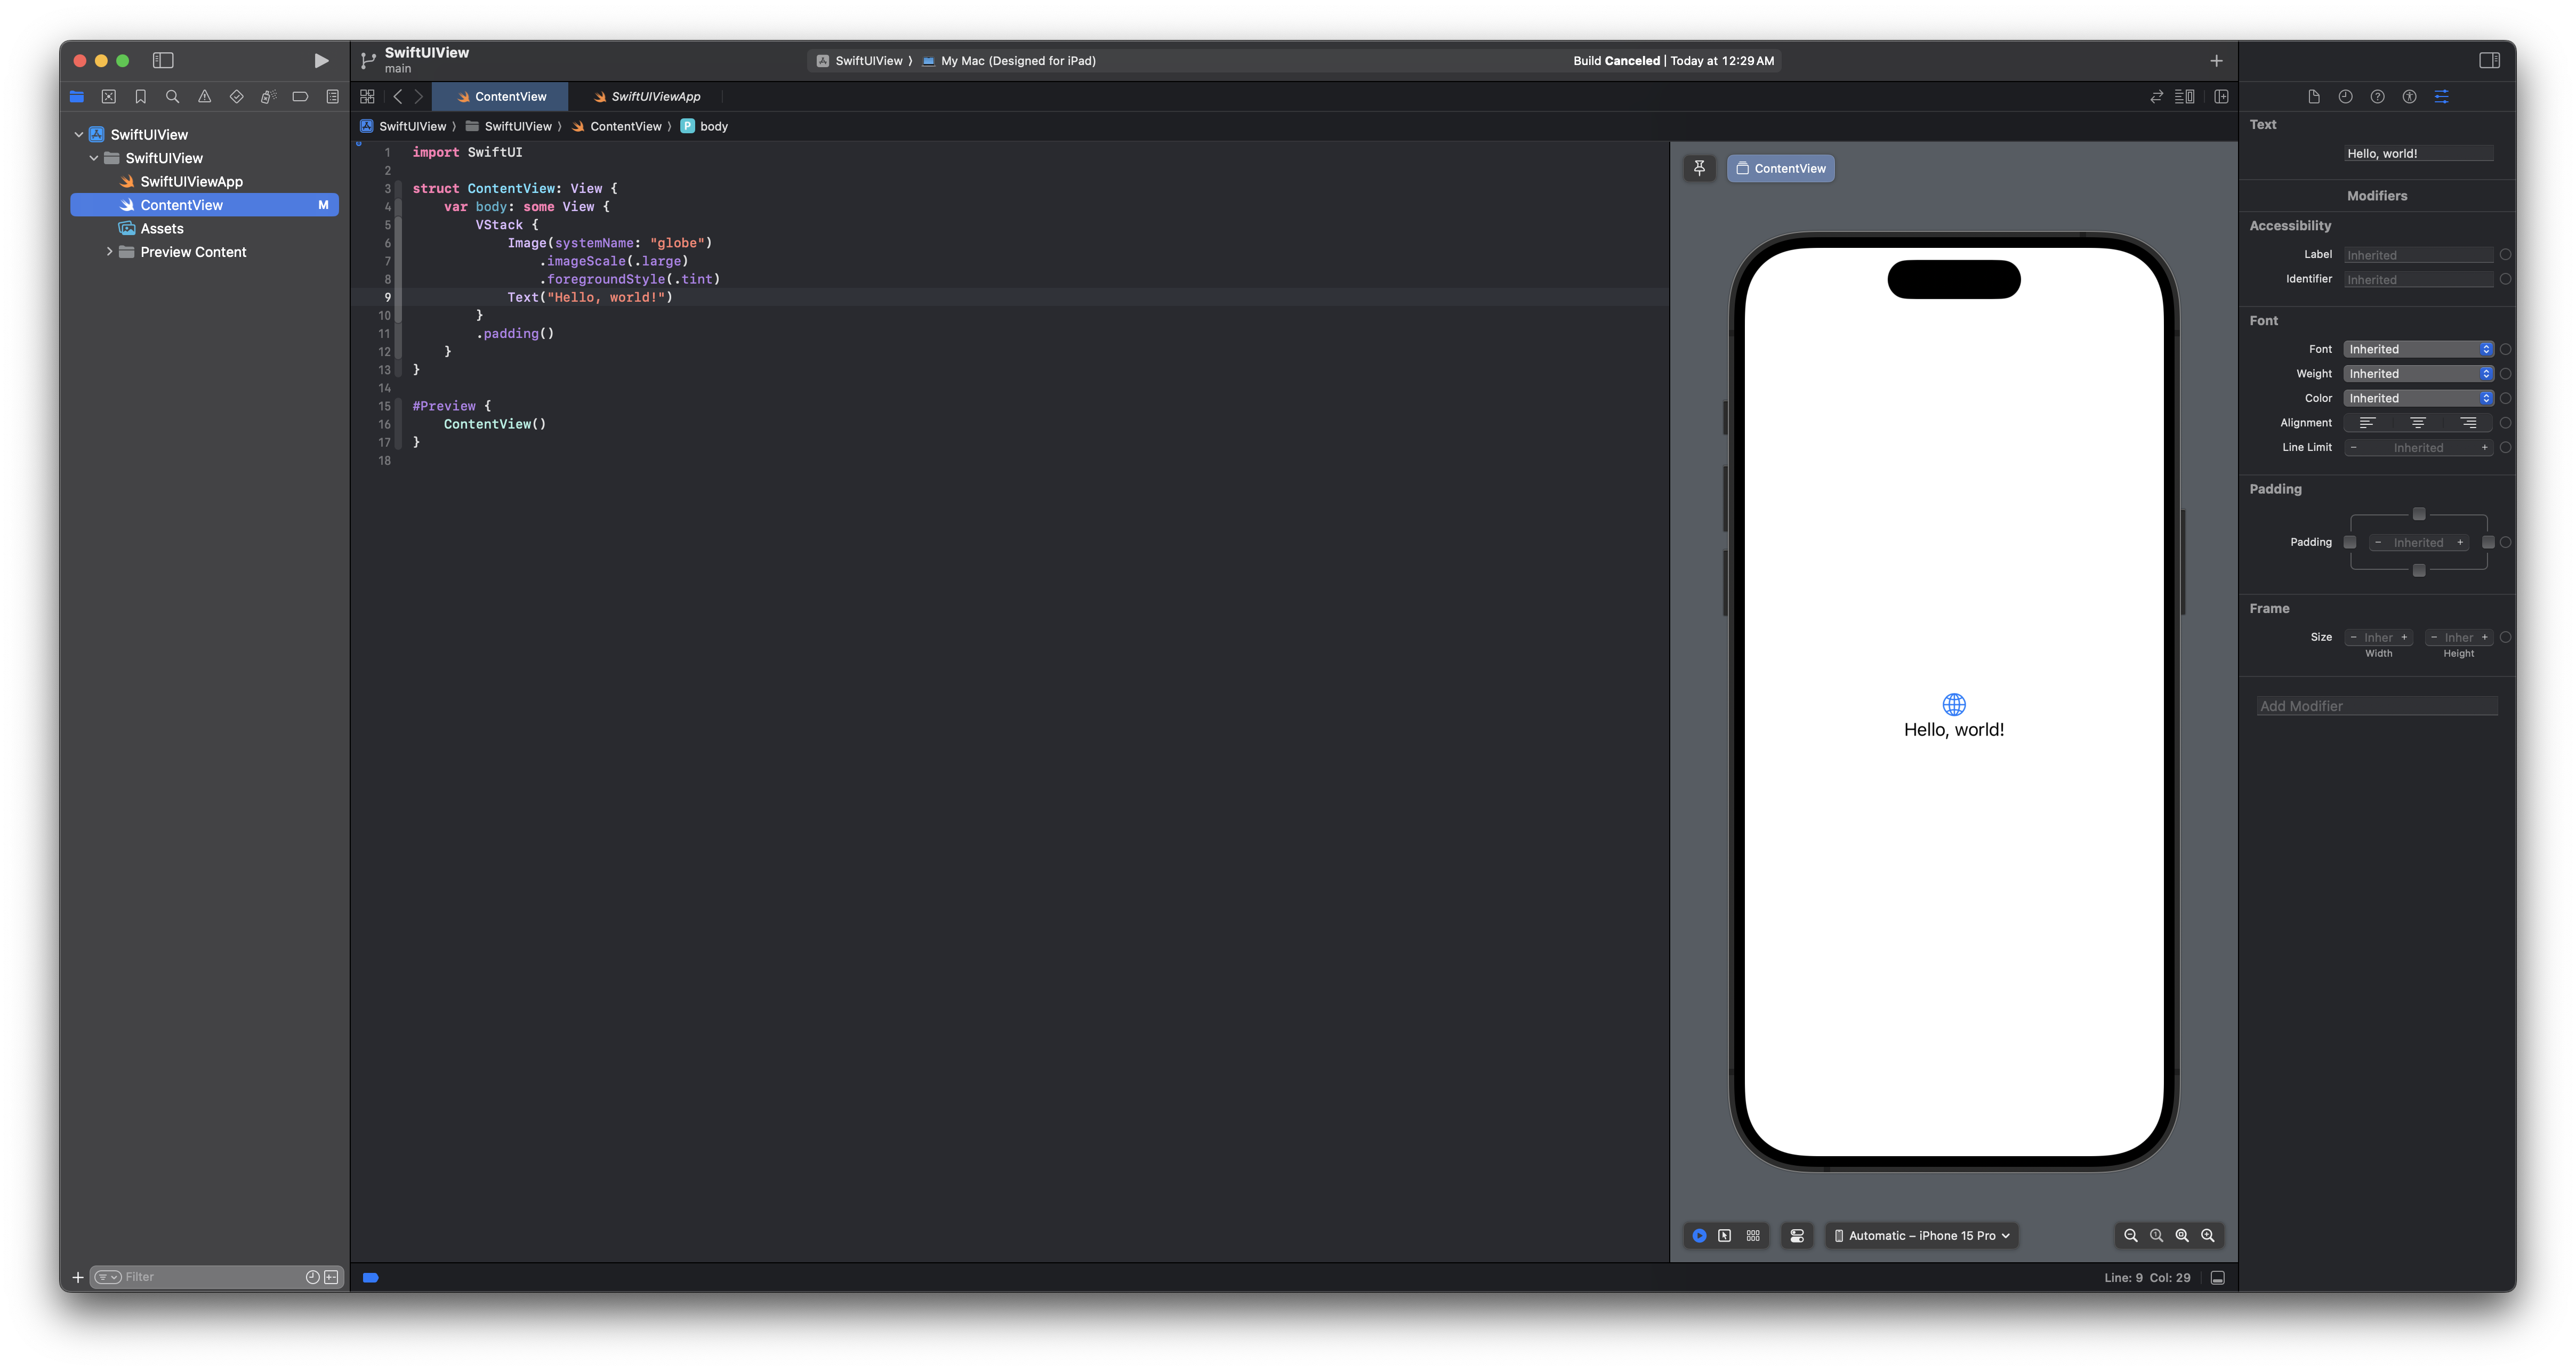Switch preview to Selectable mode

(1724, 1235)
